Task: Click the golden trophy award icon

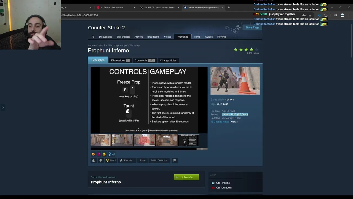Action: [104, 154]
